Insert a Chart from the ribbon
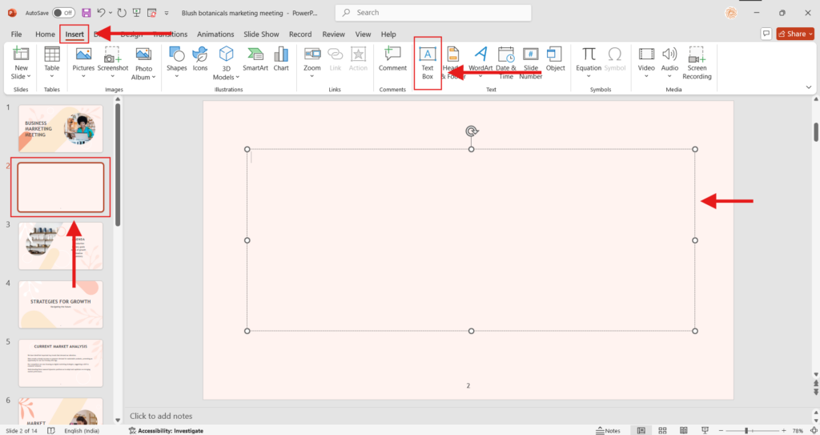Image resolution: width=820 pixels, height=435 pixels. [281, 58]
